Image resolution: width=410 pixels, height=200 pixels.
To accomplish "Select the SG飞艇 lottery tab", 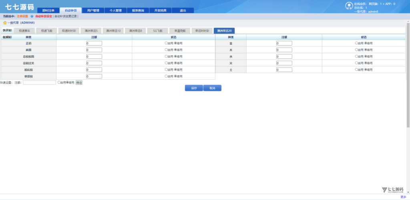I will pyautogui.click(x=157, y=31).
